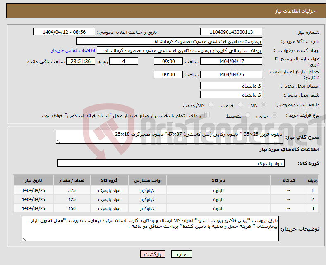This screenshot has height=265, width=326.
Task: Click the شرح کلی نیاز description textarea
Action: pyautogui.click(x=170, y=137)
